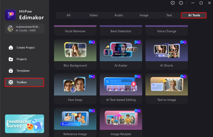Click the HitPaw Edimakor logo icon

click(x=10, y=15)
